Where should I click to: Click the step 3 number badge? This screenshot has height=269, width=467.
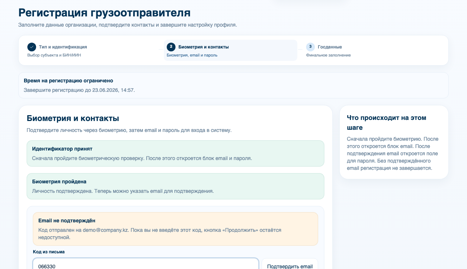[x=310, y=47]
